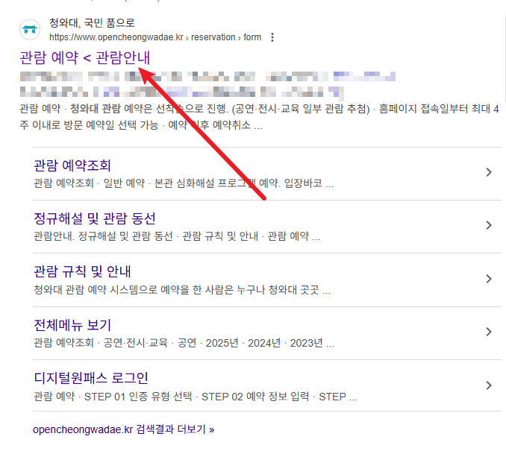Open the '관람 예약 < 관람안내' result title
This screenshot has height=454, width=506.
85,57
